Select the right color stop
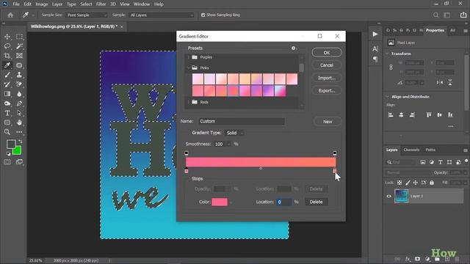 pyautogui.click(x=335, y=171)
